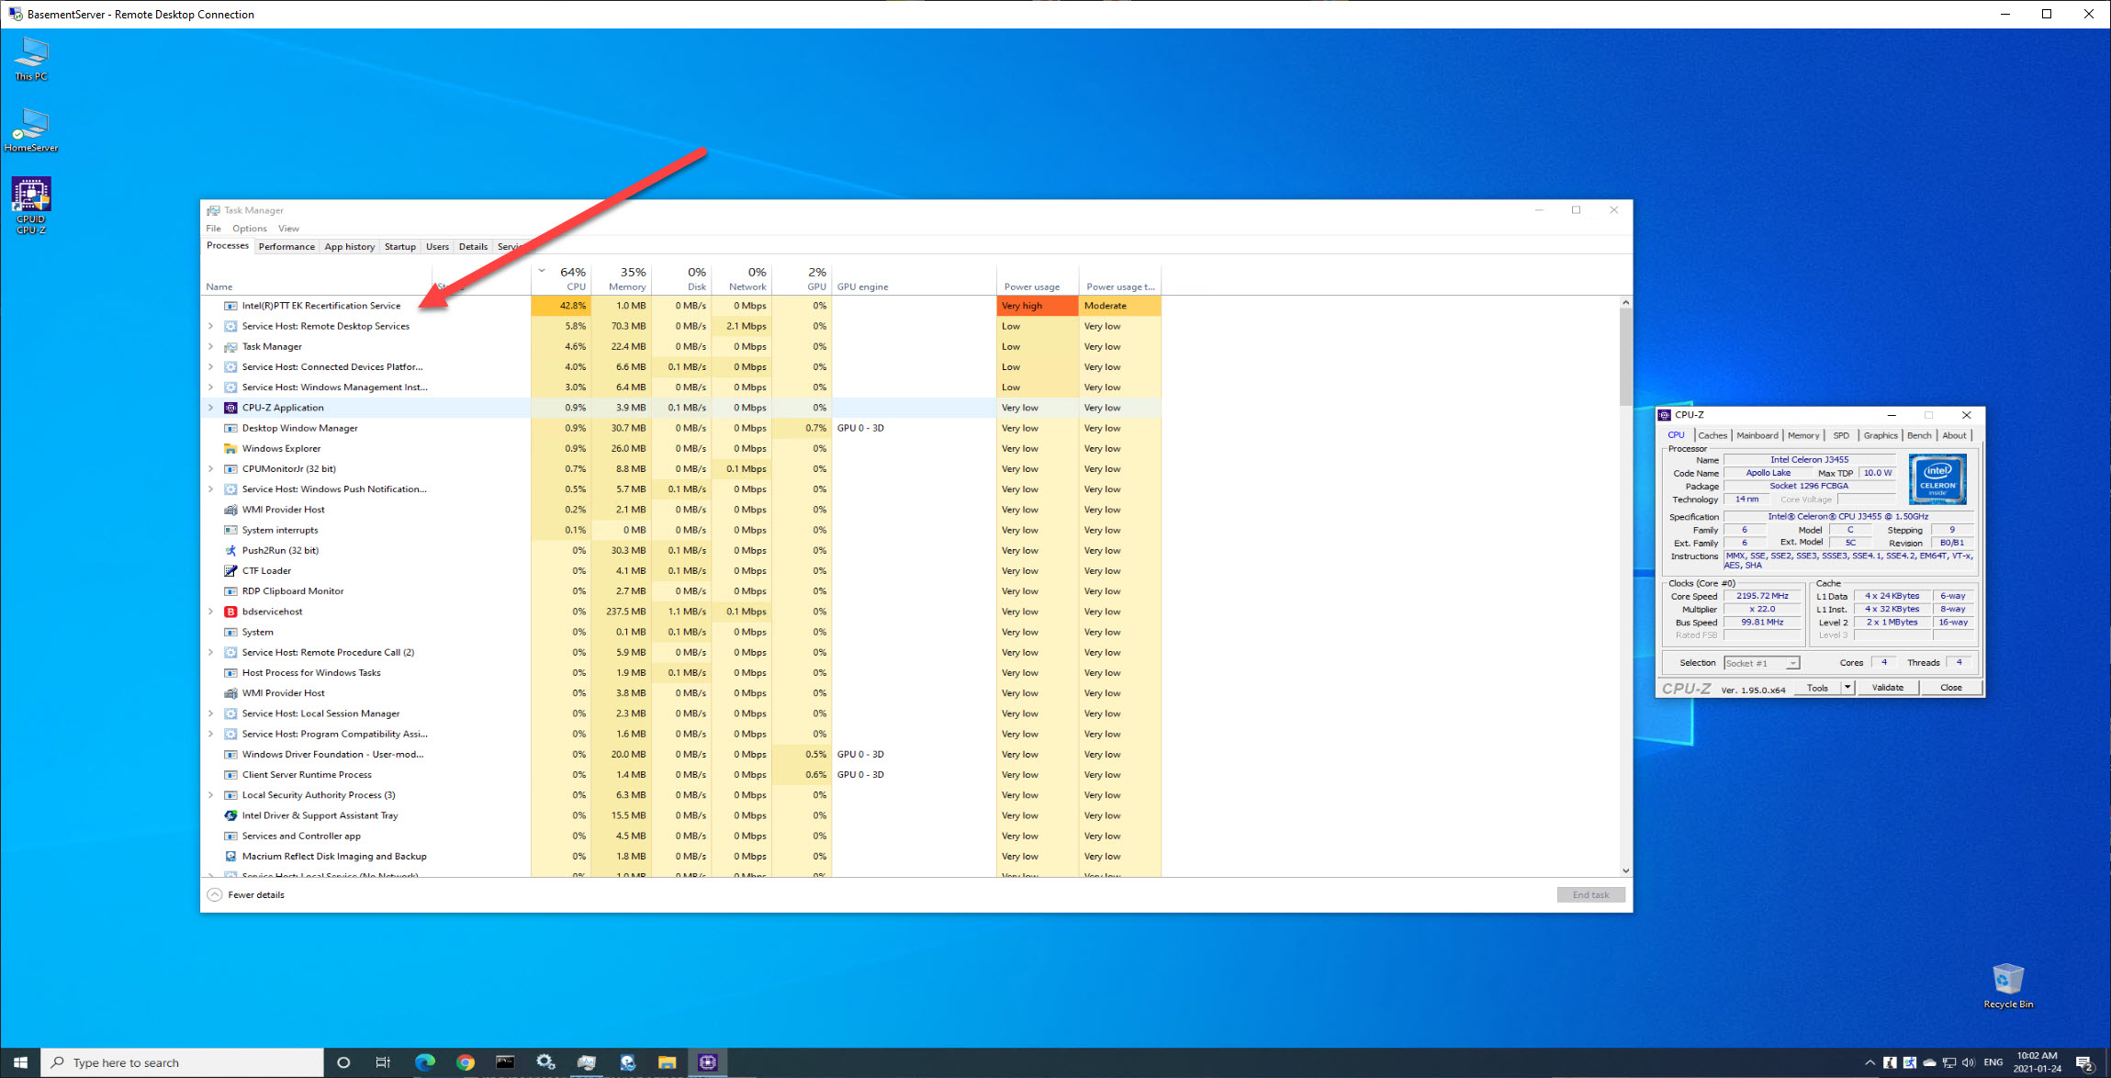The image size is (2111, 1078).
Task: Click the Validate button in CPU-Z panel
Action: pos(1889,686)
